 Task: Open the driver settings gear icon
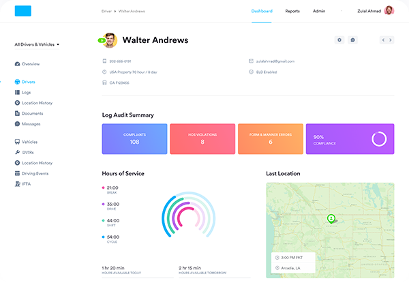339,40
